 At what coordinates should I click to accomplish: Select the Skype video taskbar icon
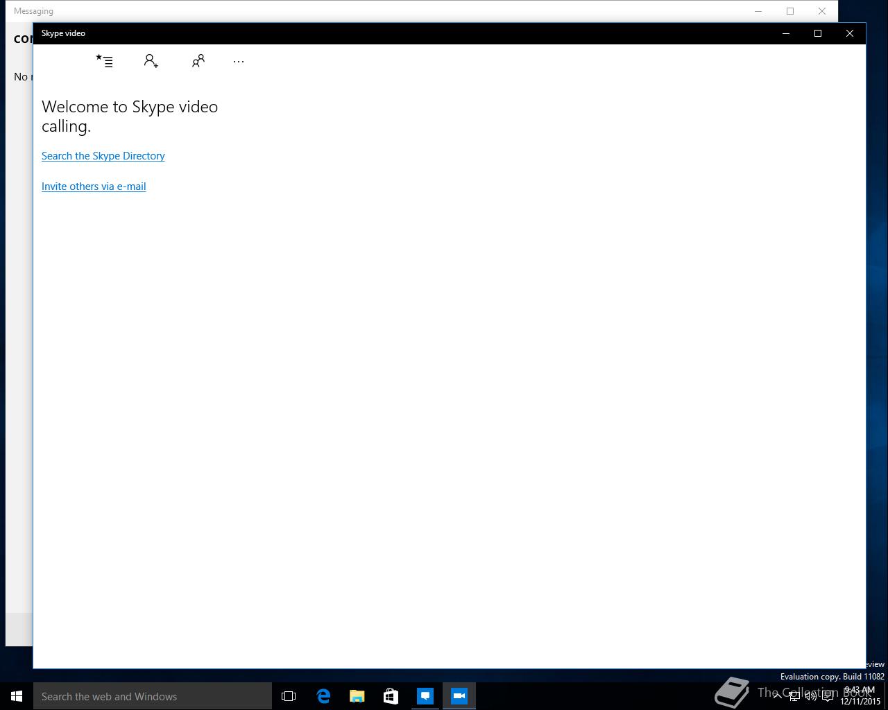click(x=459, y=696)
